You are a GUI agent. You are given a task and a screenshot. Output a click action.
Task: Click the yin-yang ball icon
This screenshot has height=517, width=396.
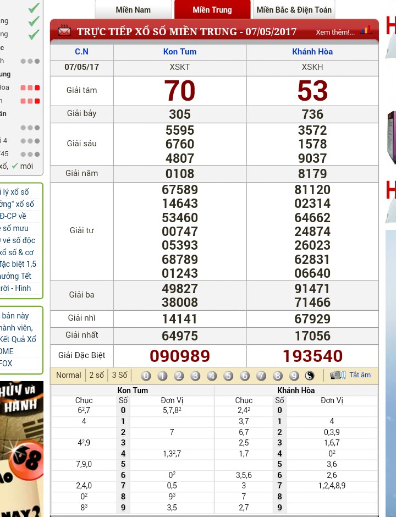pos(310,376)
